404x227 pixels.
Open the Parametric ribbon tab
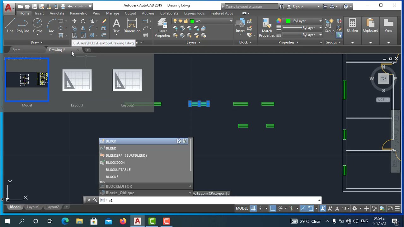pyautogui.click(x=78, y=13)
